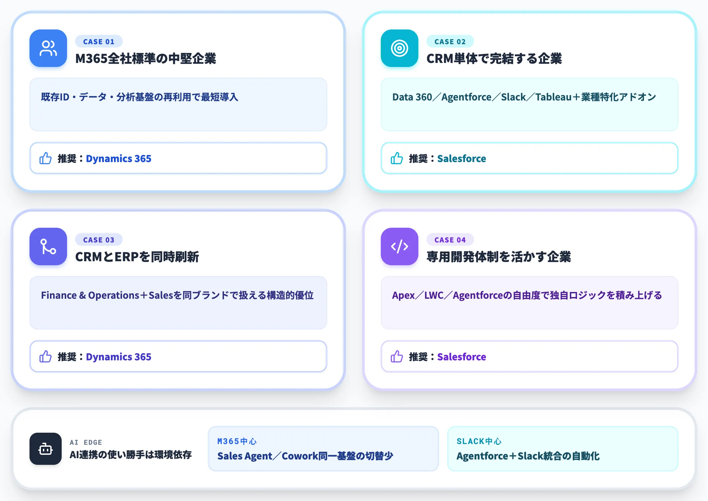
Task: Click Sales Agent／Cowork同一基盤の切替少 text
Action: 305,456
